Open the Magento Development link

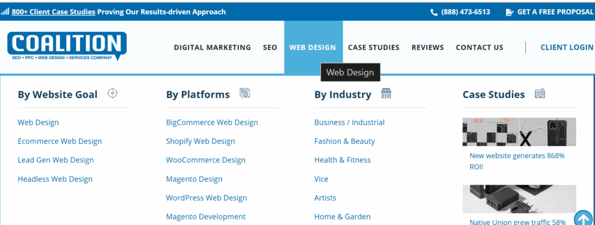click(x=206, y=217)
